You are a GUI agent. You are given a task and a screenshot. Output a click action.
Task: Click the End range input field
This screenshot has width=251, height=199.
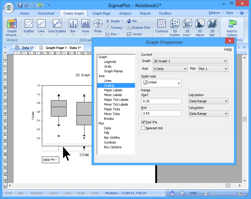tap(161, 113)
